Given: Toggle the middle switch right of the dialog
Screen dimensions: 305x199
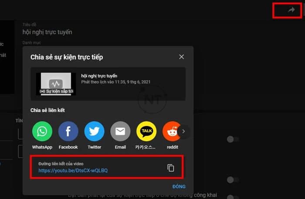Looking at the screenshot, I should (x=233, y=180).
